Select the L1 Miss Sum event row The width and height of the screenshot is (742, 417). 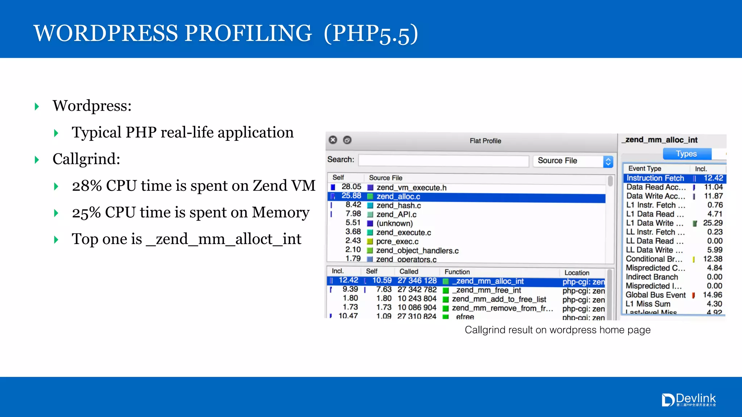coord(675,304)
